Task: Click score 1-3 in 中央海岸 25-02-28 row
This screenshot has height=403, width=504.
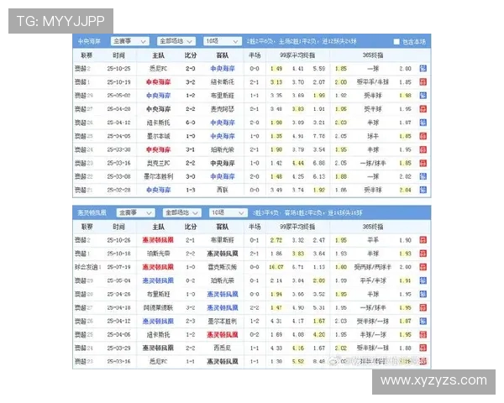Action: click(x=191, y=190)
